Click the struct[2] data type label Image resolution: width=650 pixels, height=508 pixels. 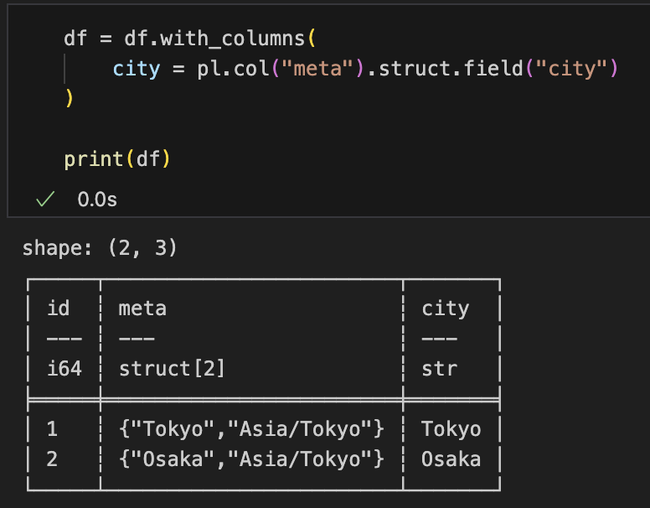(172, 368)
